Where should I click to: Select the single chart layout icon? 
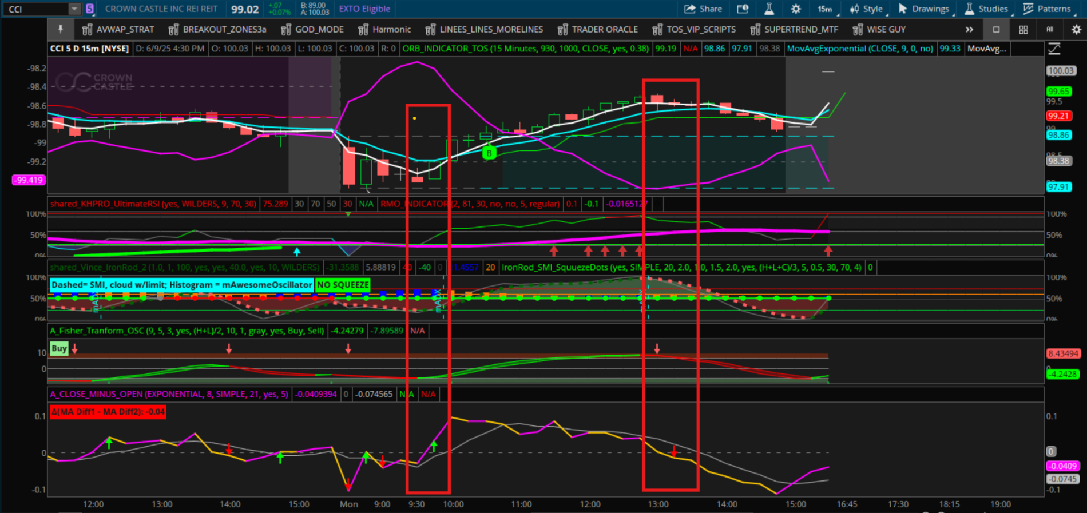[996, 29]
